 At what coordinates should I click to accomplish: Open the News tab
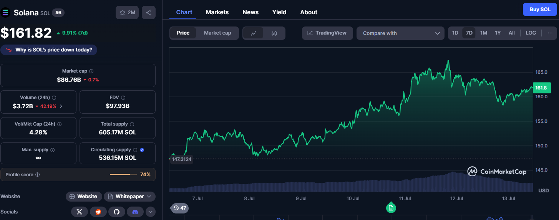(x=250, y=12)
